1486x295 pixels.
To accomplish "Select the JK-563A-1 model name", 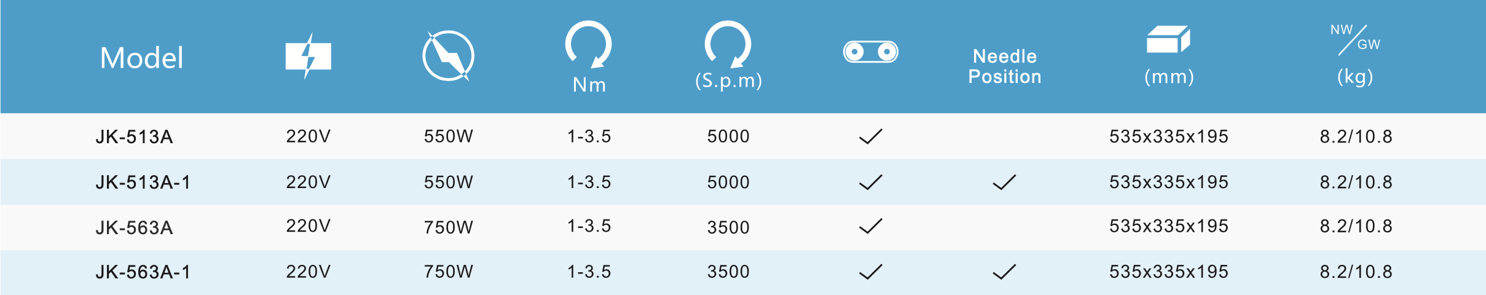I will tap(143, 272).
